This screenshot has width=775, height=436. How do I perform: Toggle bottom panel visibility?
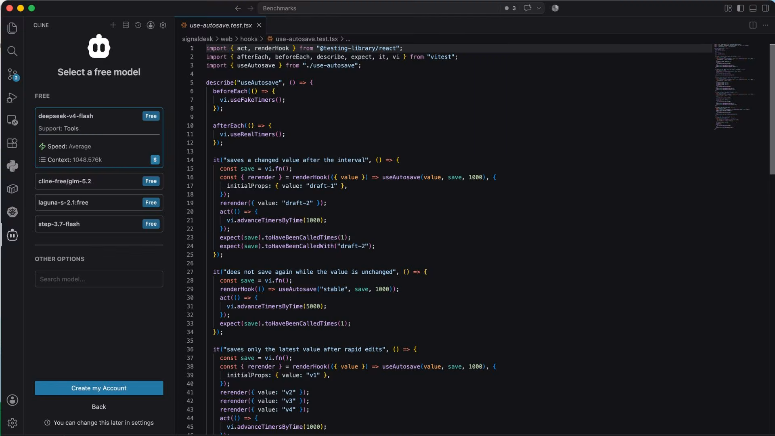(753, 8)
